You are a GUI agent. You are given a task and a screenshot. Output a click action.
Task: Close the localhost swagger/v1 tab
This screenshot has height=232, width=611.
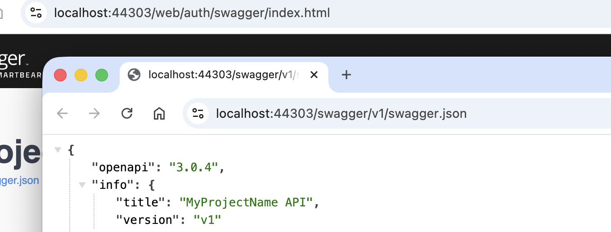[x=314, y=75]
